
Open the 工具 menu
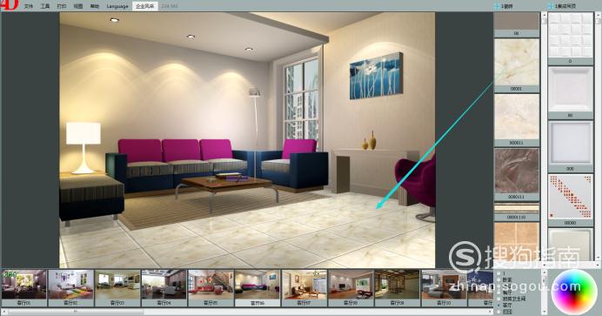click(x=45, y=6)
